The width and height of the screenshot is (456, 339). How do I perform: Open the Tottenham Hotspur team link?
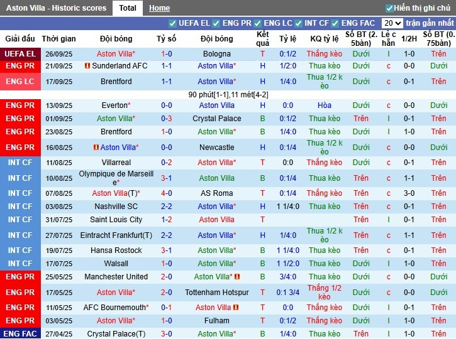(216, 293)
